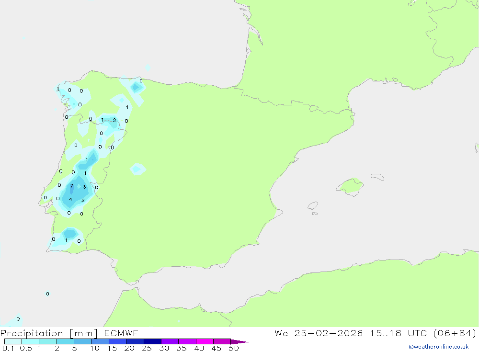Pick the 1–2 mm legend color swatch
Image resolution: width=479 pixels, height=351 pixels.
pos(48,341)
